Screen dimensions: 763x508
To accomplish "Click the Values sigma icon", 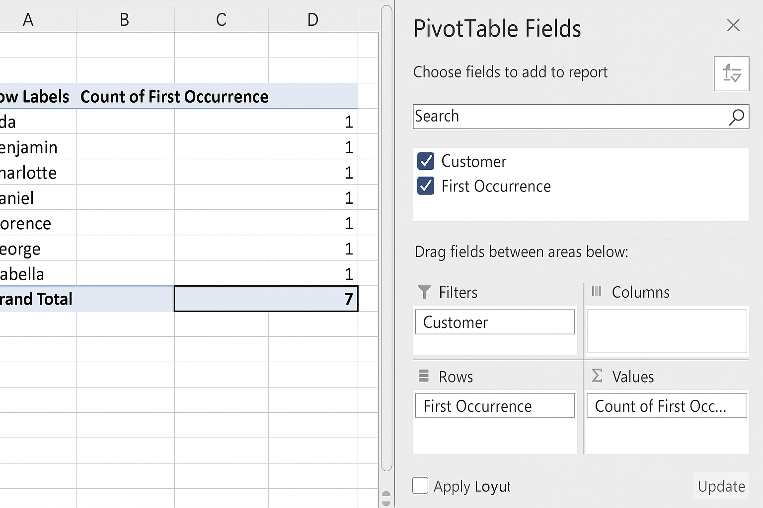I will pos(597,376).
